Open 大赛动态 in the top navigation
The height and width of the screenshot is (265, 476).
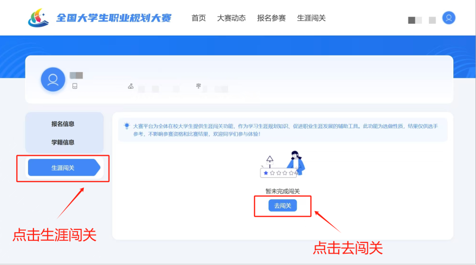click(x=231, y=18)
